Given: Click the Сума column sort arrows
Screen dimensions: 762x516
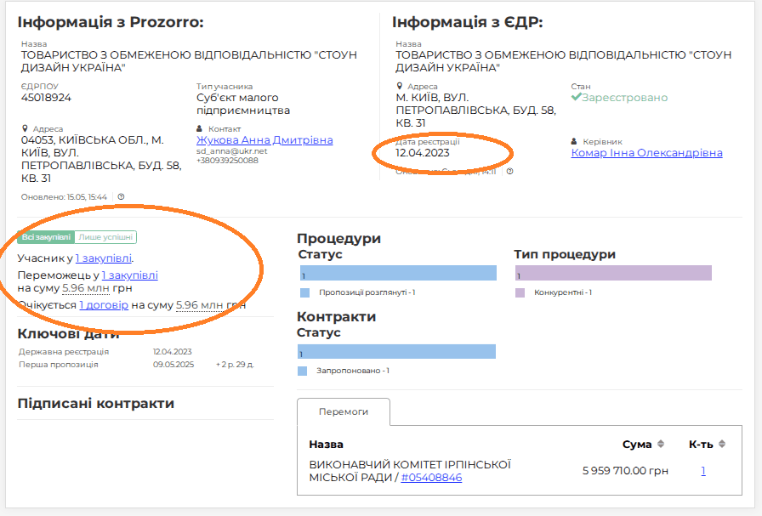Looking at the screenshot, I should [661, 445].
